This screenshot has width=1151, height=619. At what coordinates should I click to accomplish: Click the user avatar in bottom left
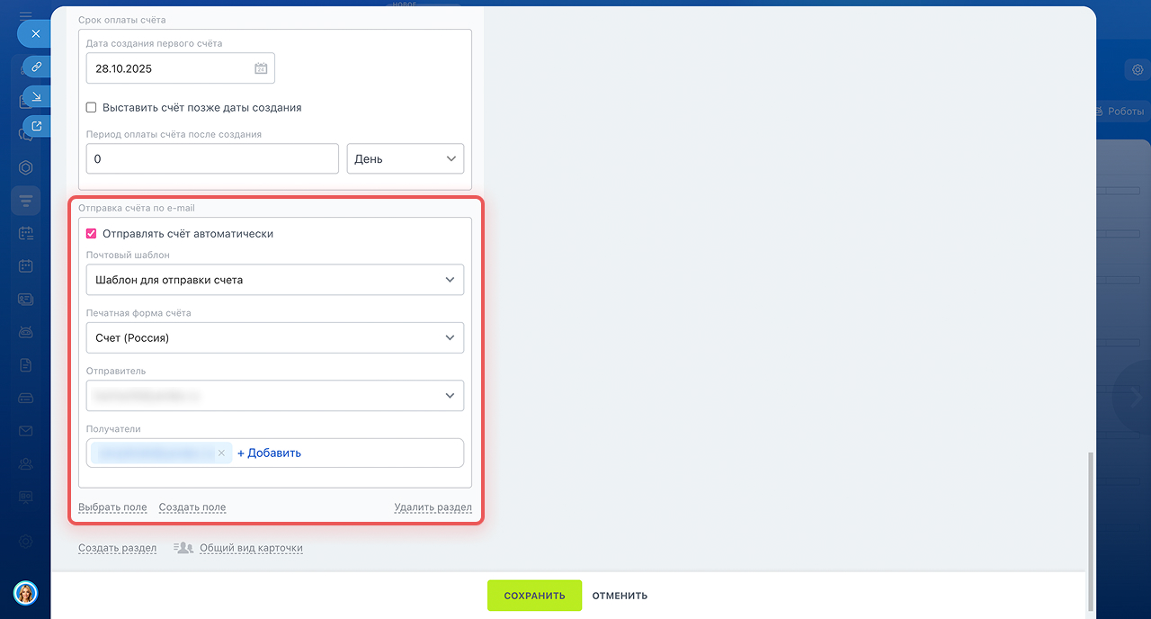click(x=25, y=593)
